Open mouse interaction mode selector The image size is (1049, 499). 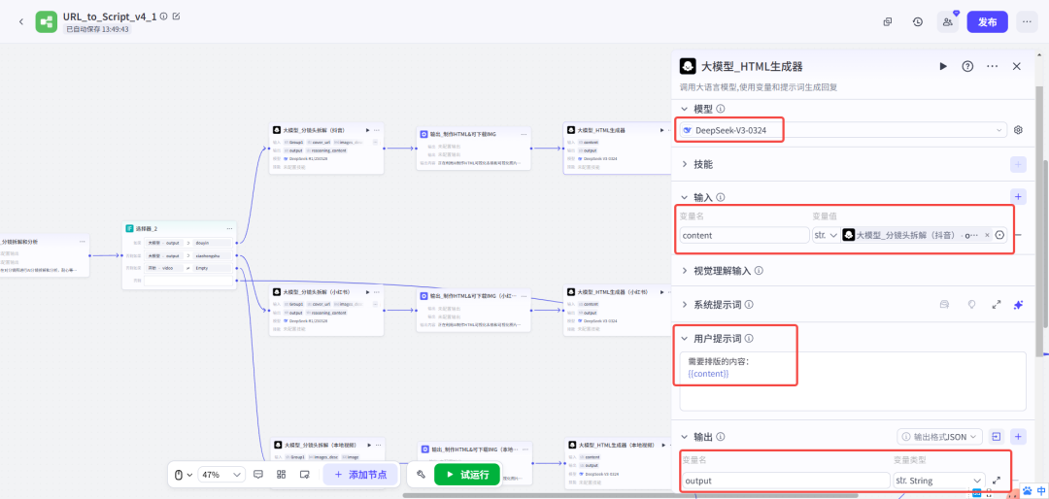[x=183, y=475]
